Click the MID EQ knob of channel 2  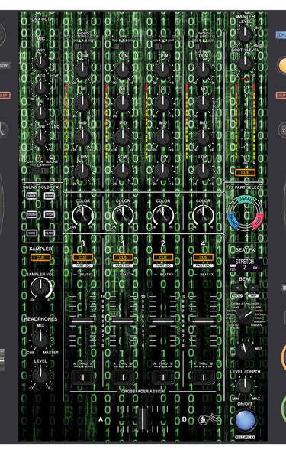click(163, 138)
